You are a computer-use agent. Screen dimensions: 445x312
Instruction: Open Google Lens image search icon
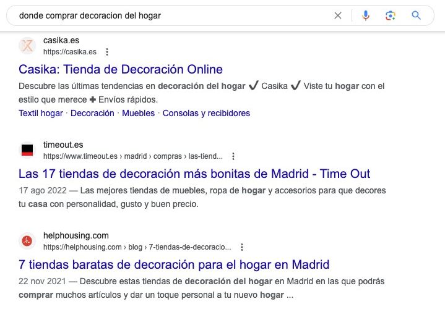click(x=391, y=15)
